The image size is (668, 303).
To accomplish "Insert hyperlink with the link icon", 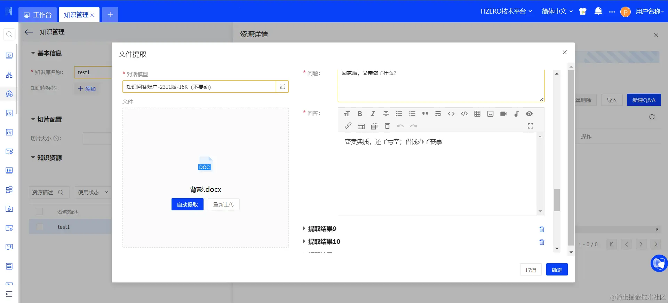I will tap(348, 126).
